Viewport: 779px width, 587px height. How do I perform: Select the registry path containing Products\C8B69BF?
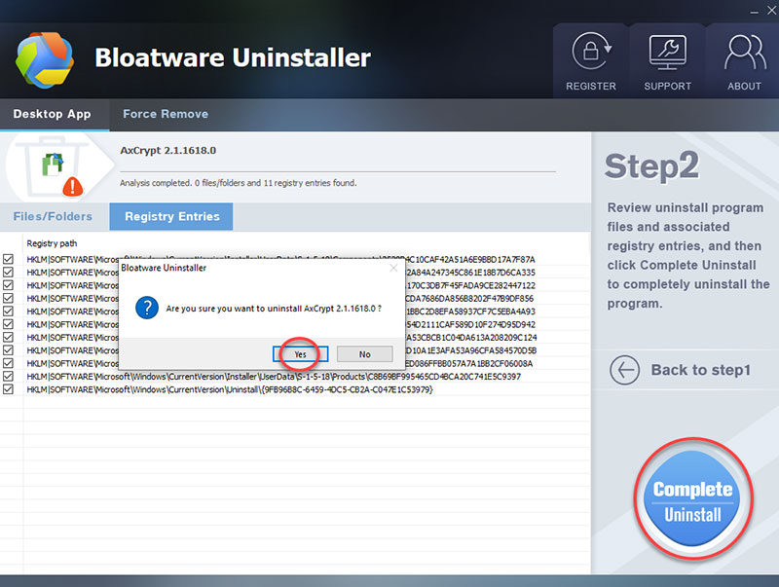pyautogui.click(x=274, y=377)
